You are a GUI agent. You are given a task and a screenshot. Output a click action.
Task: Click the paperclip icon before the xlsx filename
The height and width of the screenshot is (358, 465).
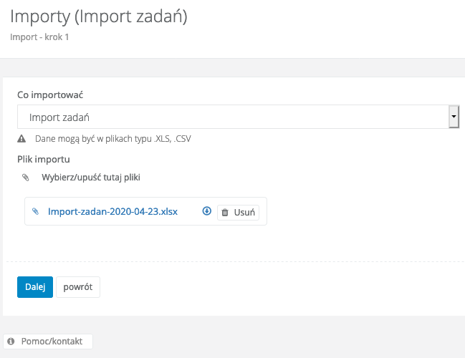pyautogui.click(x=36, y=212)
